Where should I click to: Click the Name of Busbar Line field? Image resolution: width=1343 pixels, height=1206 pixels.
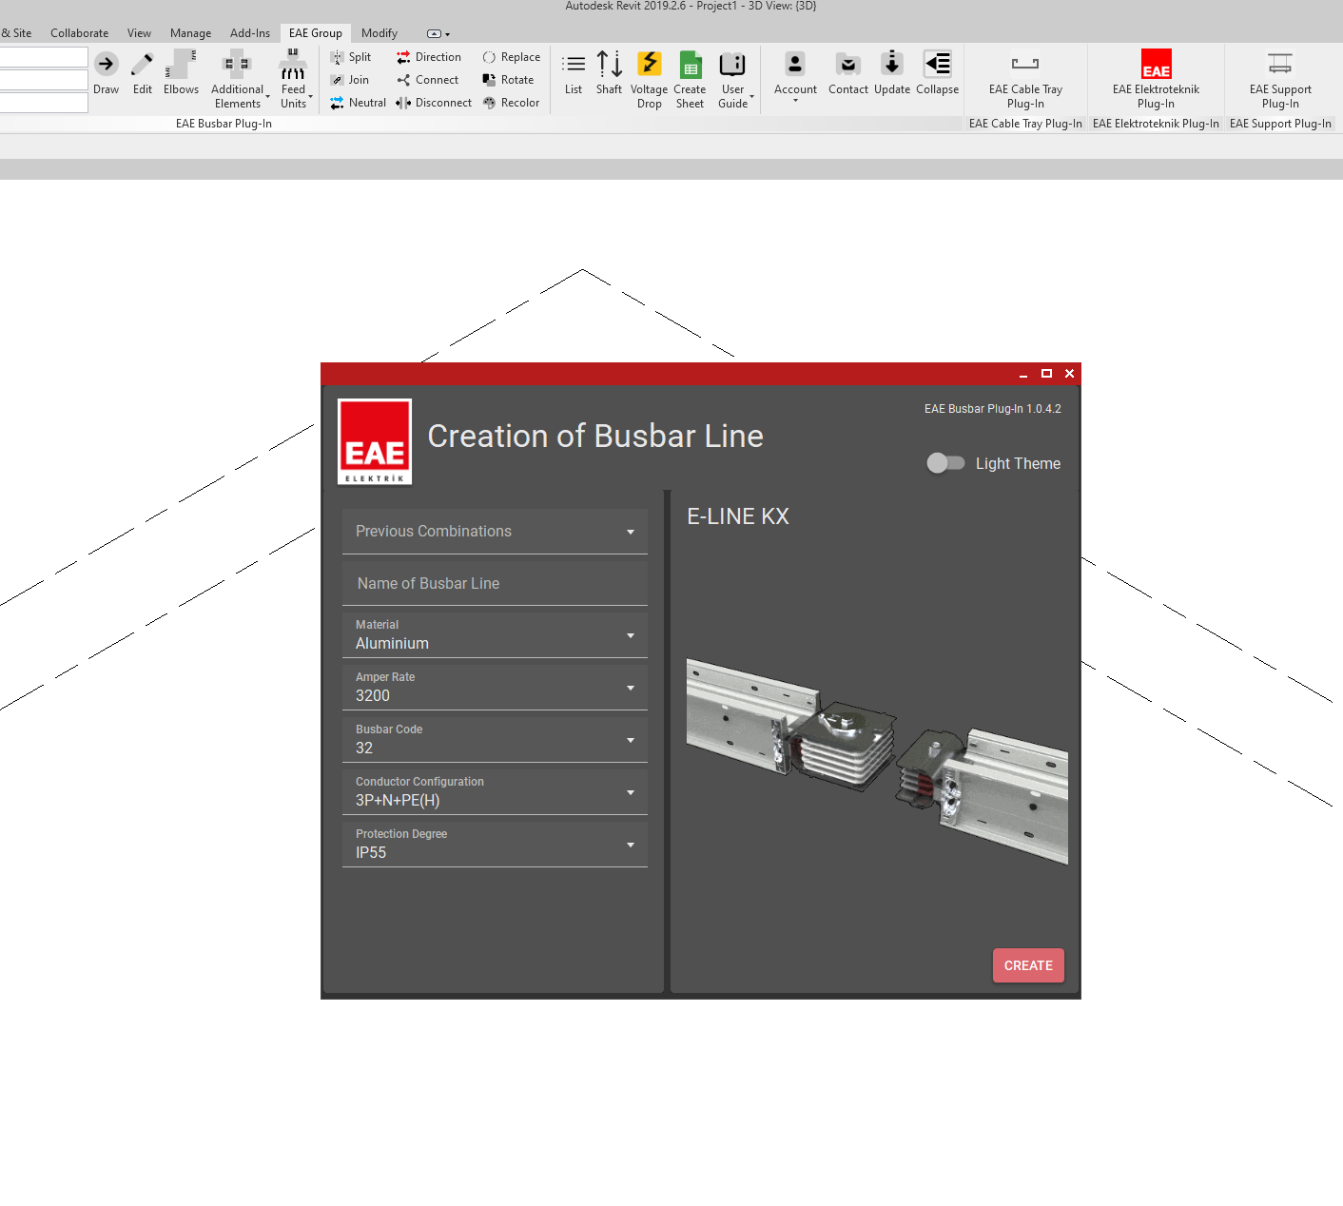(495, 583)
